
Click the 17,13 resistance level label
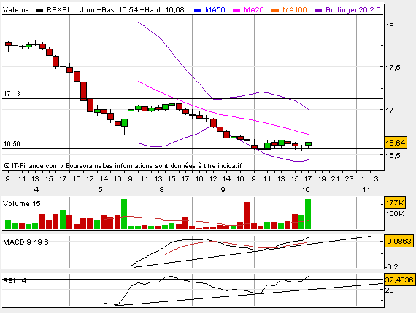point(12,94)
